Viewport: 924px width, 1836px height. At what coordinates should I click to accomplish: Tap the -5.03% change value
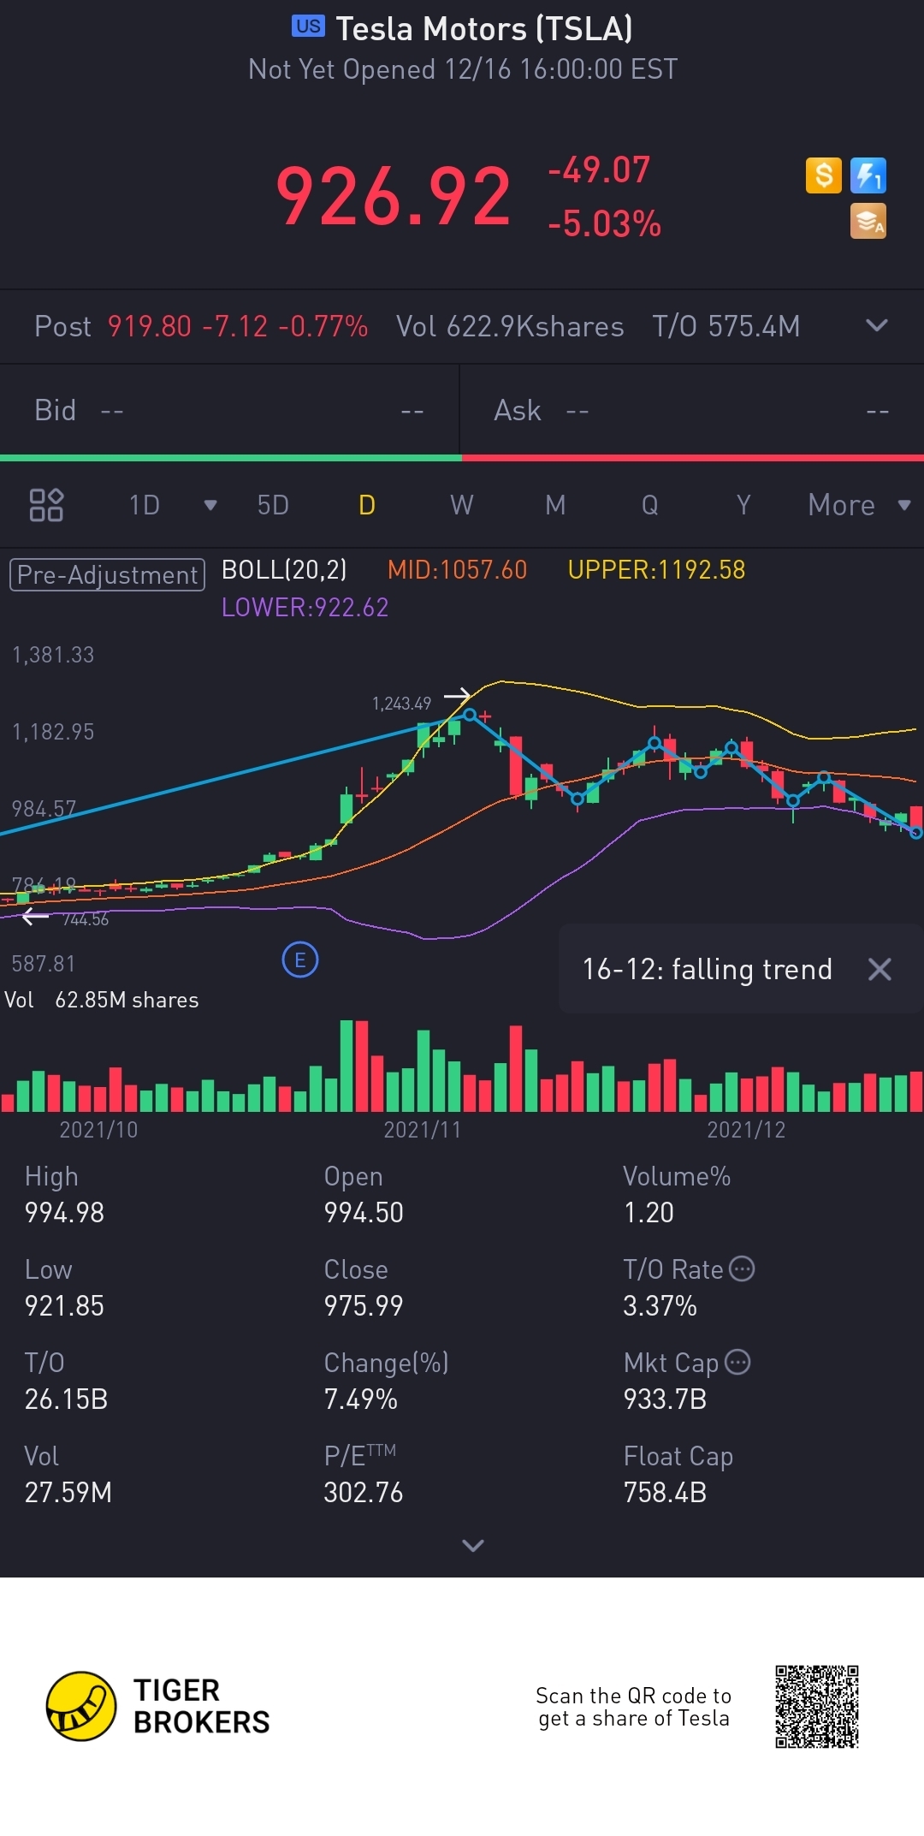coord(604,223)
